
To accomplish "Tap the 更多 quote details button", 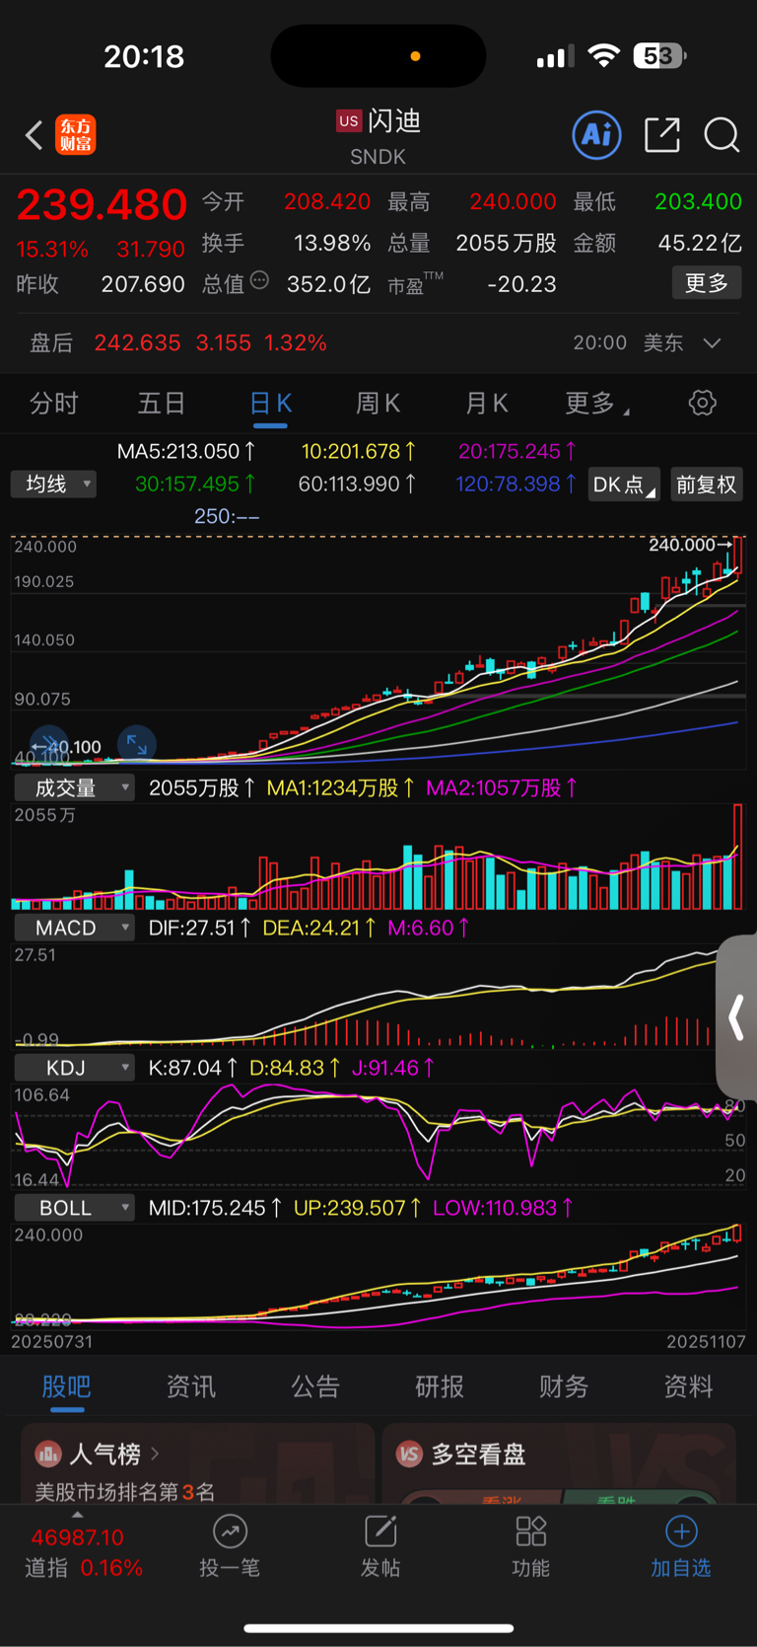I will [x=707, y=283].
